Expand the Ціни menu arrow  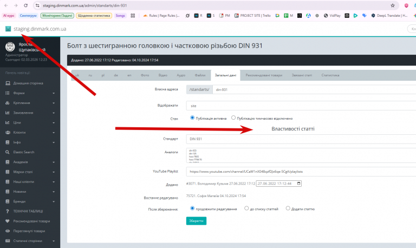tap(54, 123)
